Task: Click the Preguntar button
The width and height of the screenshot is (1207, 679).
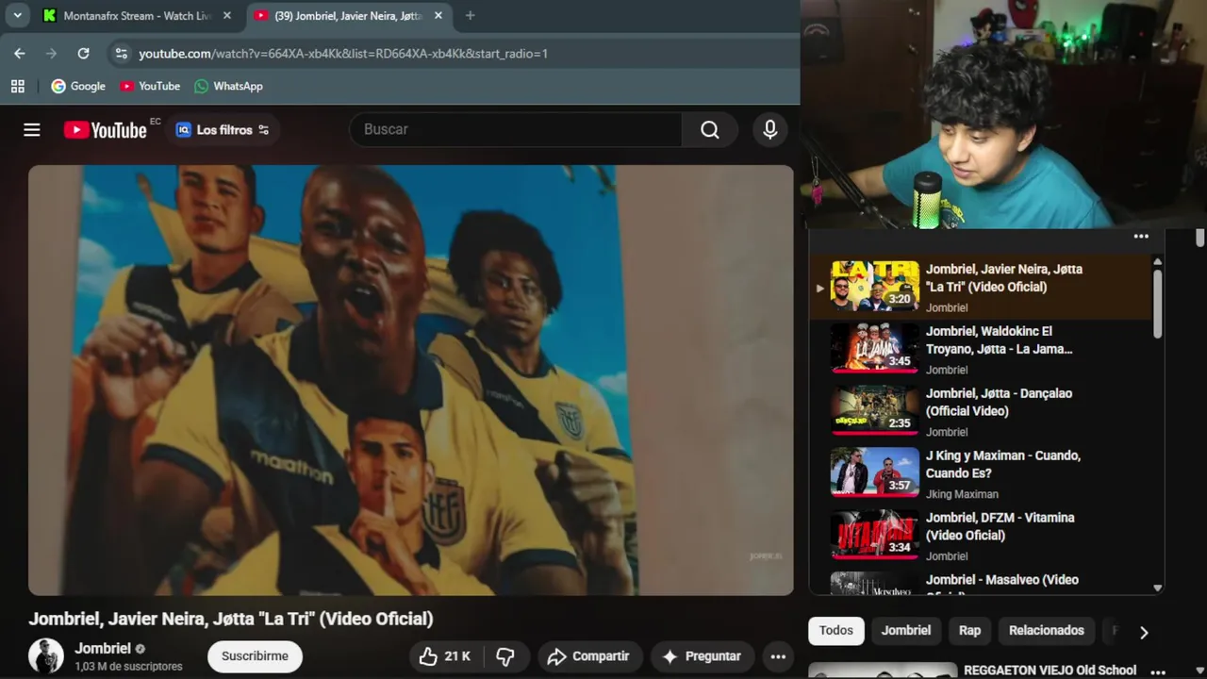Action: tap(703, 656)
